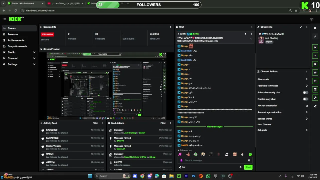Screen dimensions: 320x180
Task: Open the Chat panel three-dot menu
Action: tap(252, 27)
